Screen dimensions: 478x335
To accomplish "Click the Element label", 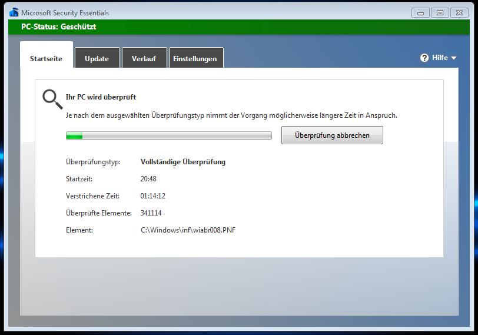I will click(x=79, y=230).
